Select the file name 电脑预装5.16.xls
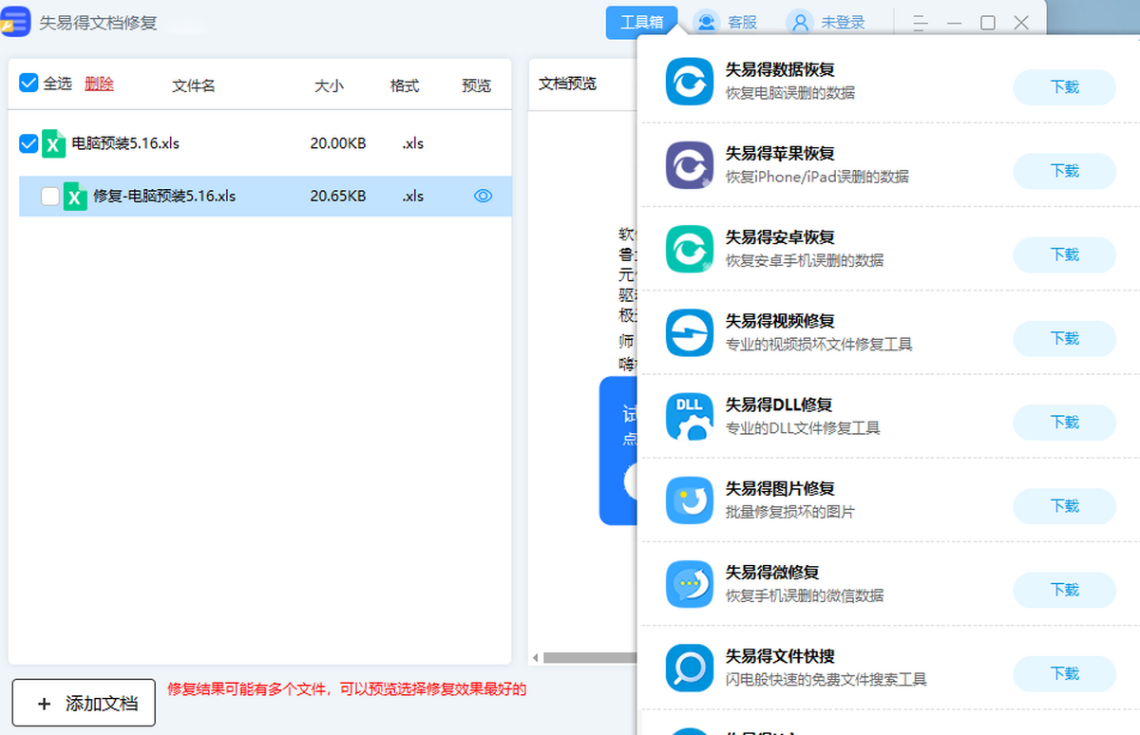 (125, 144)
